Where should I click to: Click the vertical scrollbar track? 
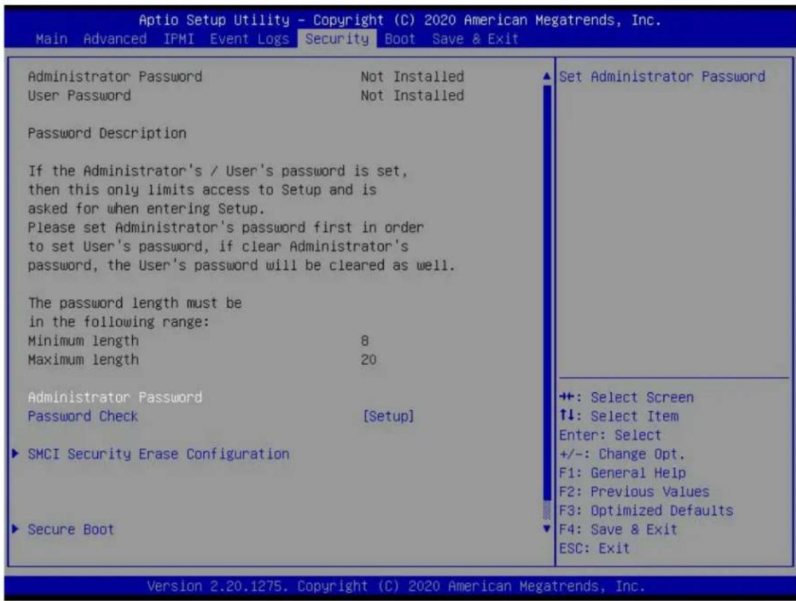(x=546, y=303)
